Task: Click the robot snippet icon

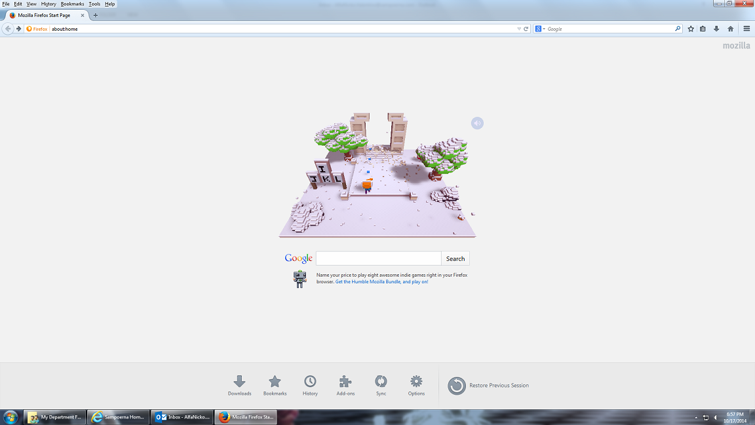Action: (300, 279)
